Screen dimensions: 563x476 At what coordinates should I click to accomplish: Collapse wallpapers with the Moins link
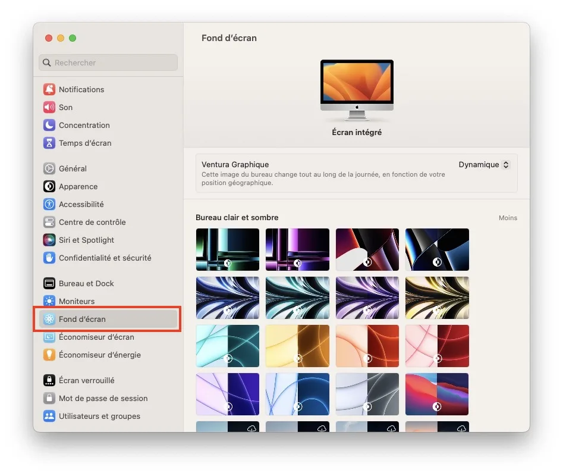coord(508,218)
